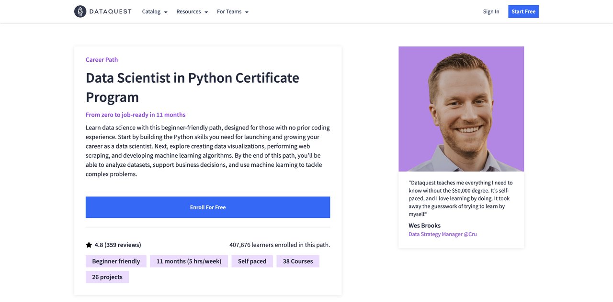Viewport: 613px width, 302px height.
Task: Click the Data Strategy Manager @Cru link
Action: click(443, 234)
